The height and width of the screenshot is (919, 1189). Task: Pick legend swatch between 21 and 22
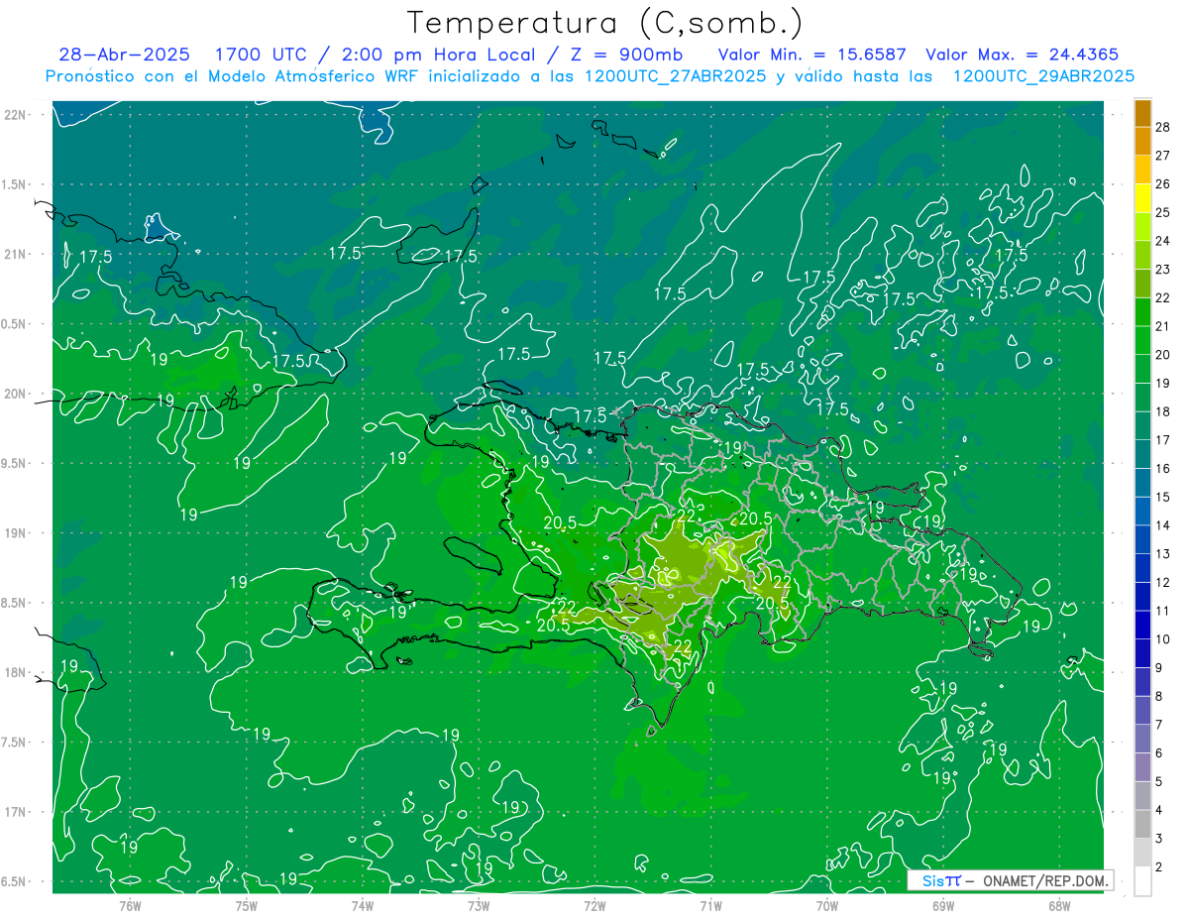point(1142,312)
